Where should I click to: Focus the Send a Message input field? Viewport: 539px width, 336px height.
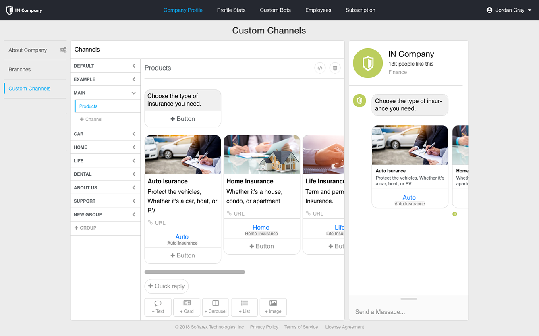click(x=408, y=312)
